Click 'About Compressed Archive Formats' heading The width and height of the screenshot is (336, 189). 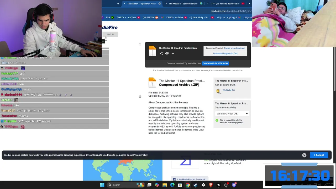point(168,102)
